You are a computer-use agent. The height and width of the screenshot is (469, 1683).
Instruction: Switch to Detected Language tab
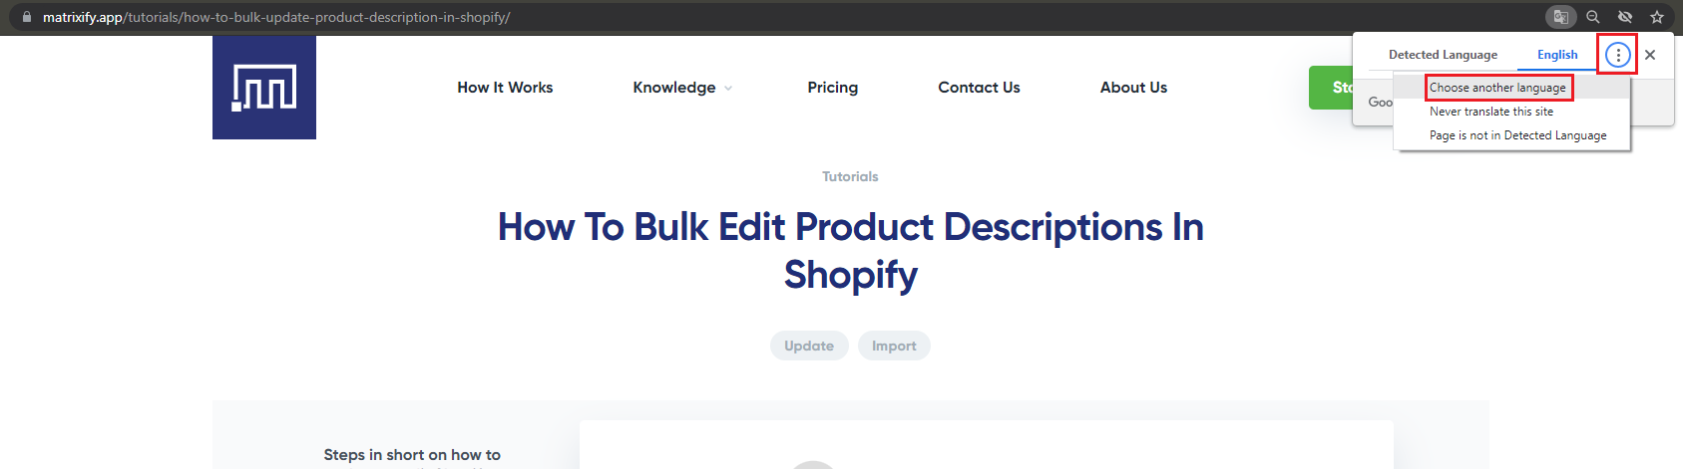pos(1443,55)
